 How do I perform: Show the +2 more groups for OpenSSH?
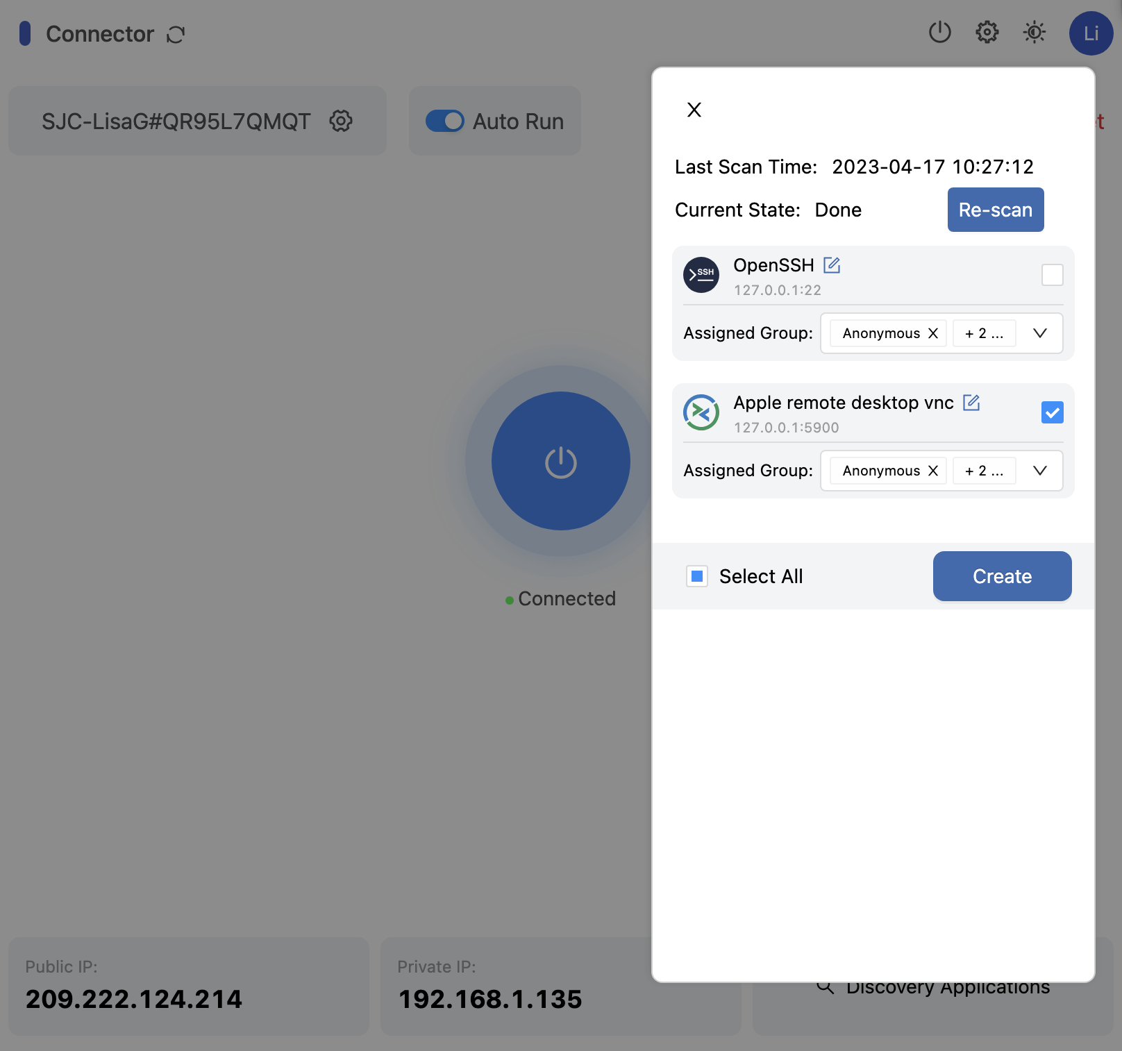(x=985, y=333)
